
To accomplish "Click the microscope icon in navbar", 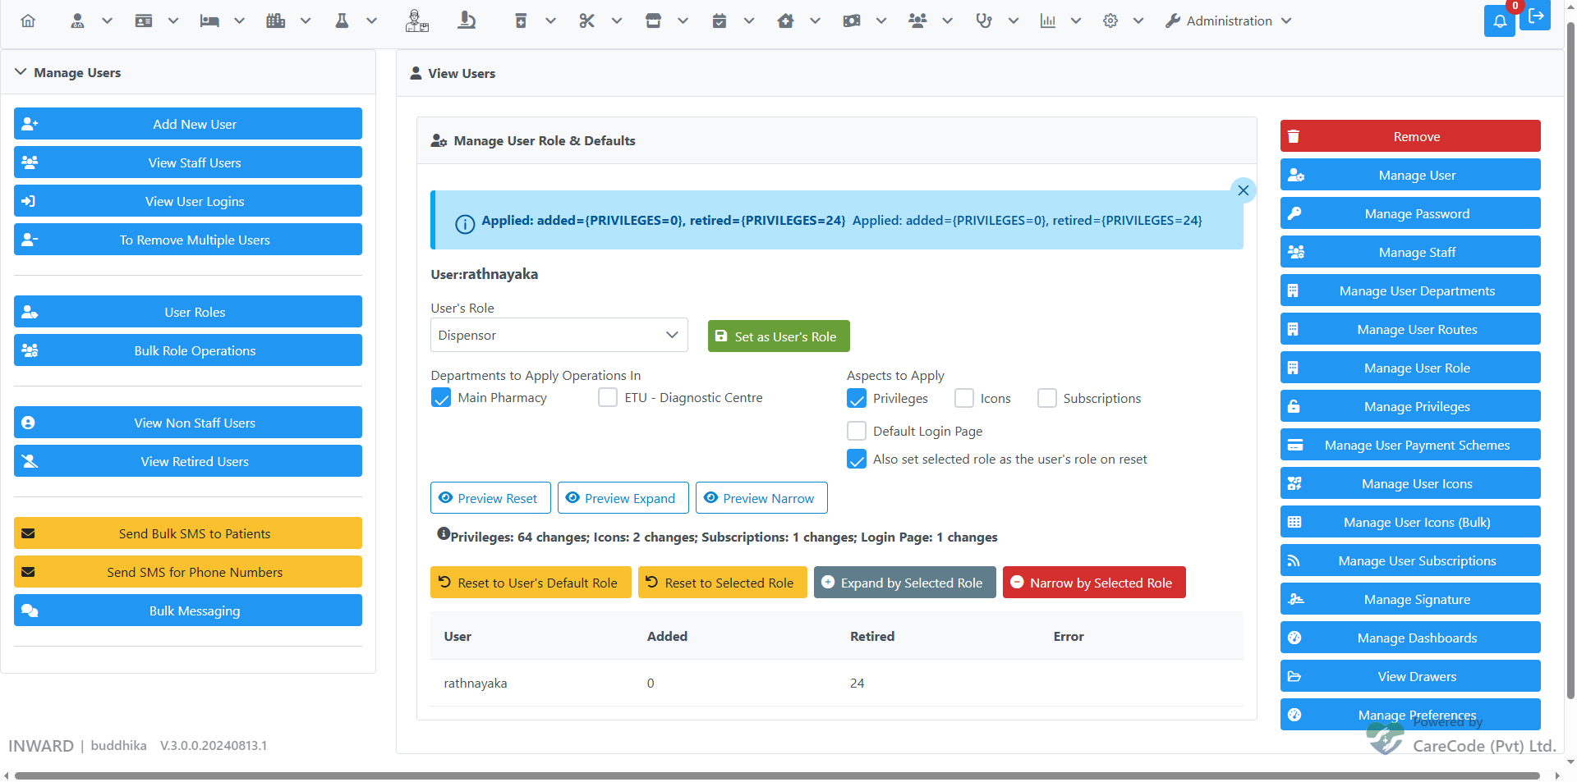I will tap(467, 21).
